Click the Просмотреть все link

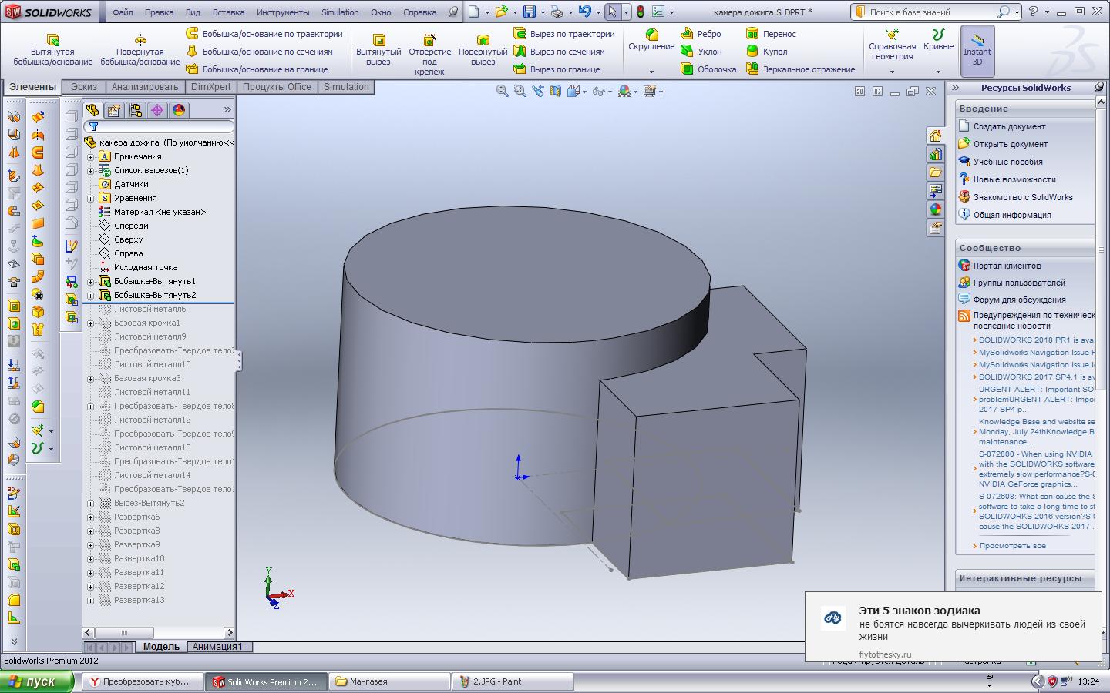coord(1012,545)
